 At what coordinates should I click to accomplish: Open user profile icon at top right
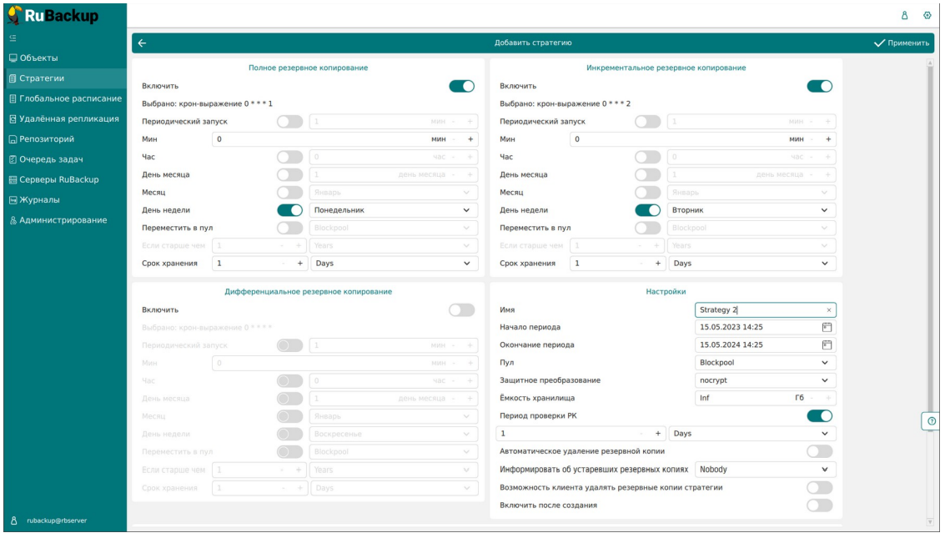coord(905,16)
